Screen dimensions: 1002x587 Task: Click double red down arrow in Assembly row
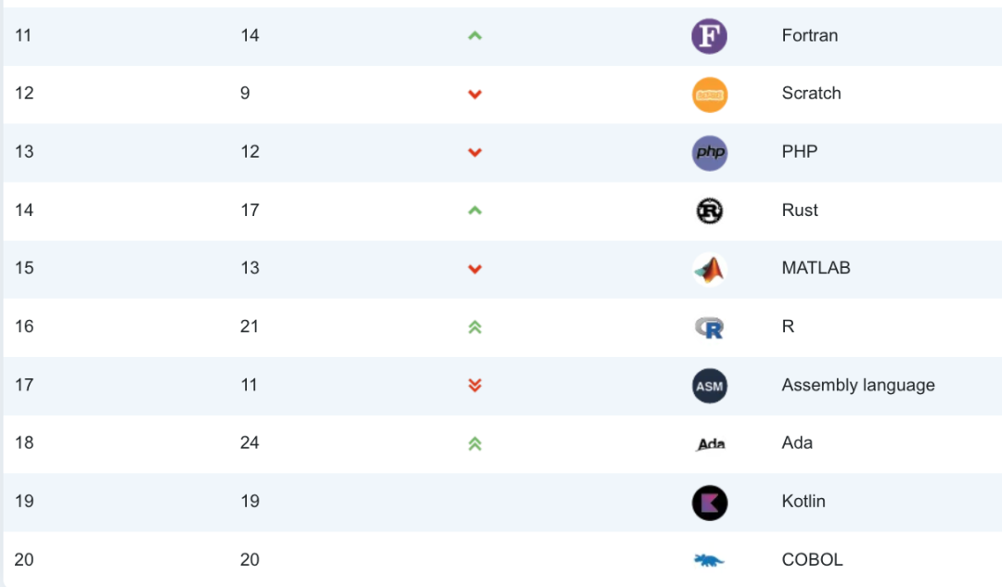[x=475, y=386]
